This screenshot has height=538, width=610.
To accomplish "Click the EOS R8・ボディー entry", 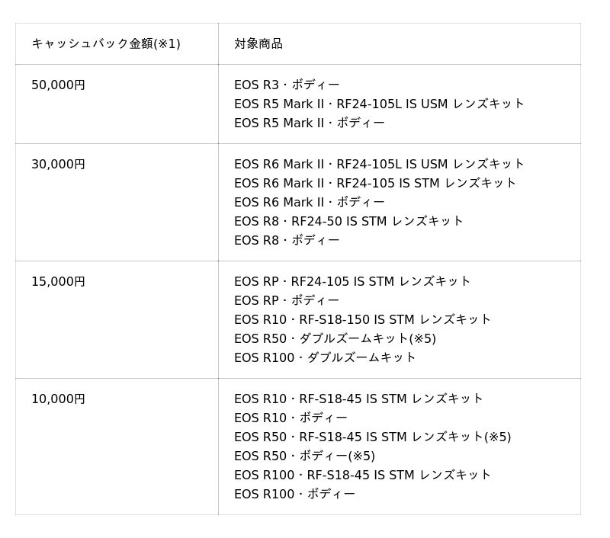I will [x=287, y=240].
